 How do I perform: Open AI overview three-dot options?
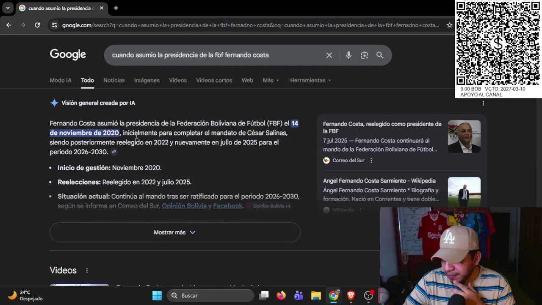(483, 103)
